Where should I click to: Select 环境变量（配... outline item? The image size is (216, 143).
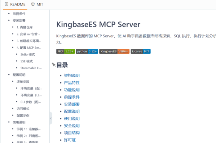[31, 88]
